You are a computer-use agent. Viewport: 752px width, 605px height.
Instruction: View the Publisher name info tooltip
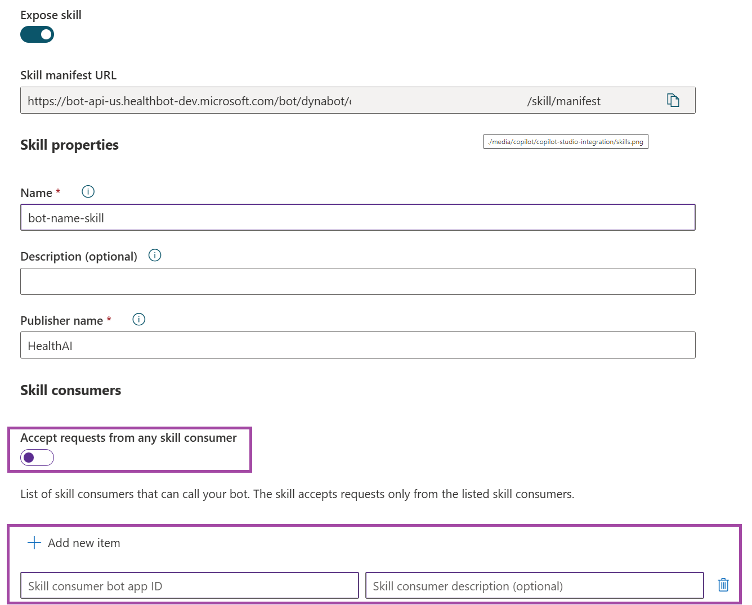tap(138, 319)
